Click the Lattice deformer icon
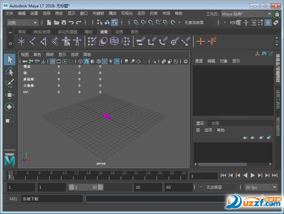 [x=114, y=41]
